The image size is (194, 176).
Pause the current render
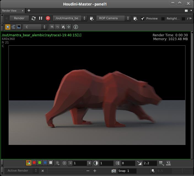click(x=41, y=18)
